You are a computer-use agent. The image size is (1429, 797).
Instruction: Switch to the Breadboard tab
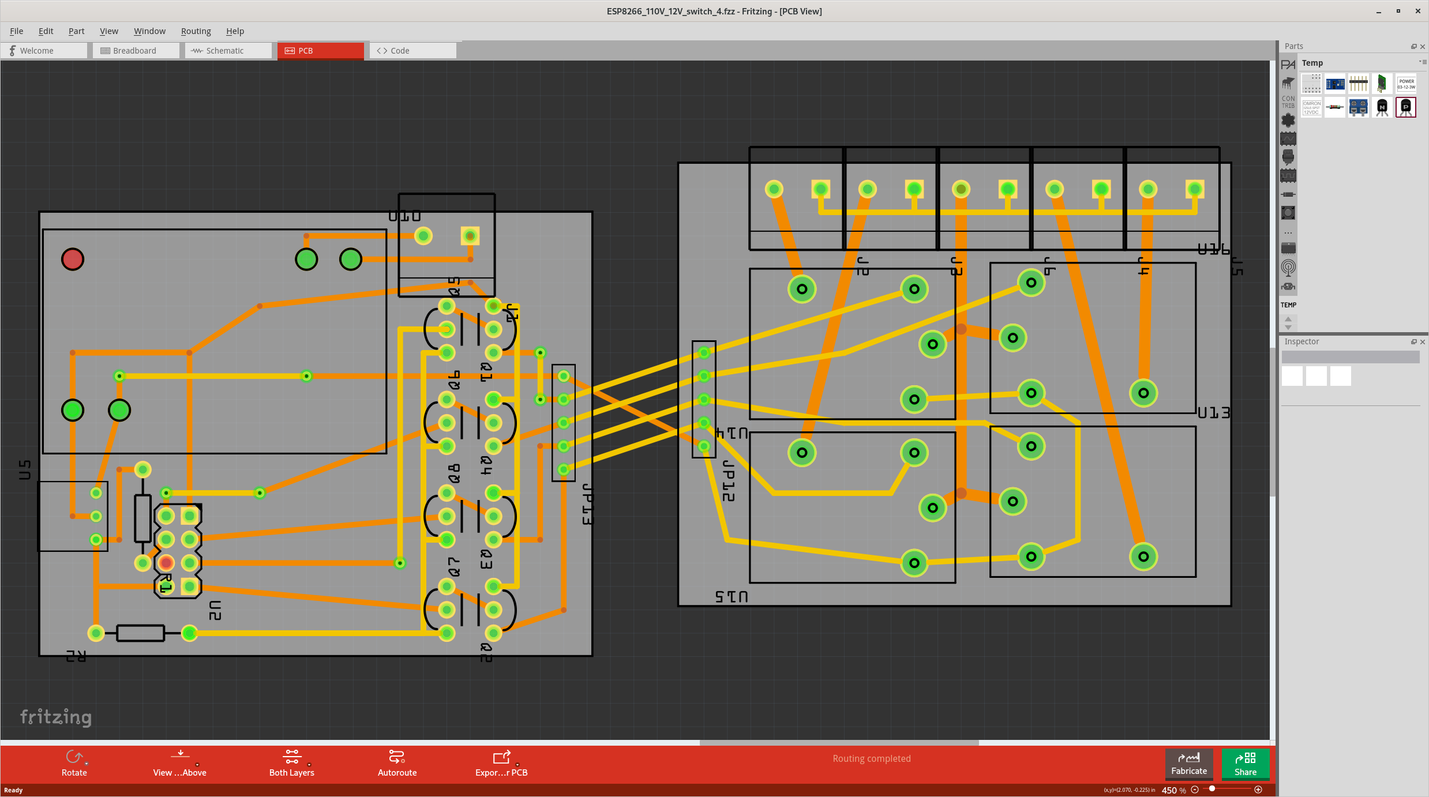(134, 51)
